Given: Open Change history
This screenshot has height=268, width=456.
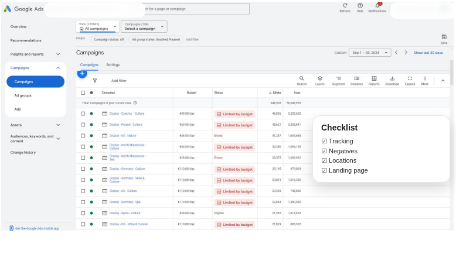Looking at the screenshot, I should coord(23,153).
